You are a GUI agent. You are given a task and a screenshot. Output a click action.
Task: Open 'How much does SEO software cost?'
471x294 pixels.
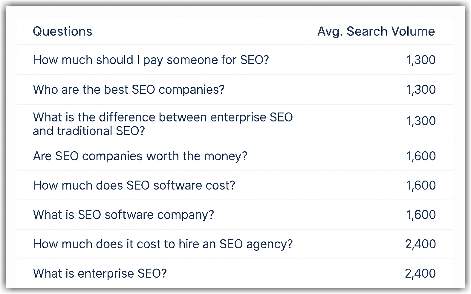pyautogui.click(x=134, y=185)
